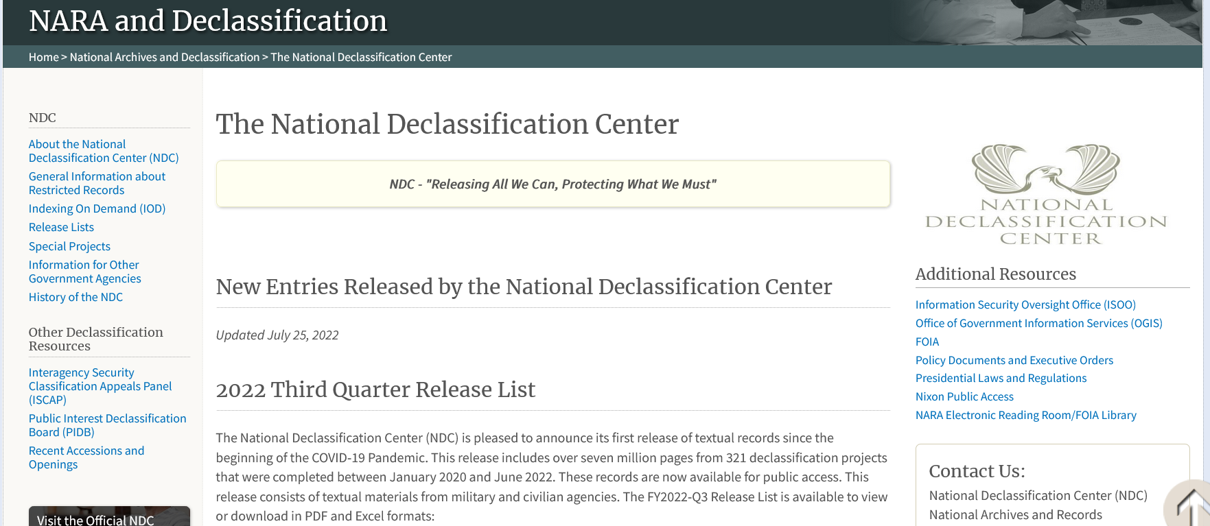The image size is (1210, 526).
Task: Click the Contact Us heading
Action: tap(977, 471)
